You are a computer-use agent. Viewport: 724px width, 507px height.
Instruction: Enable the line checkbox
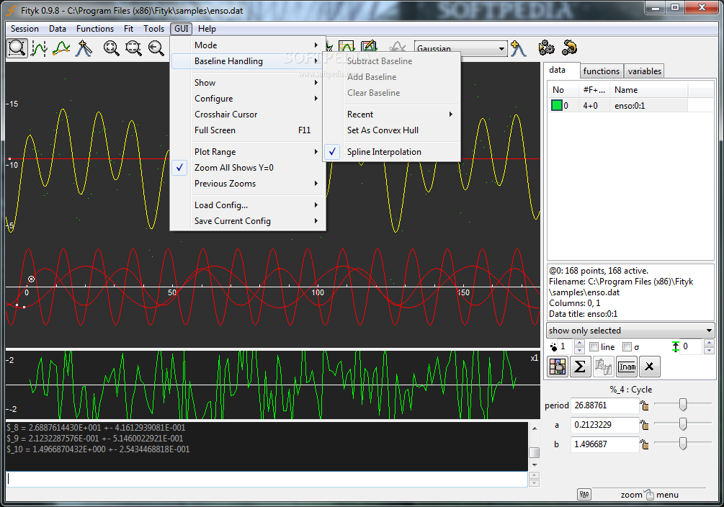(x=594, y=347)
